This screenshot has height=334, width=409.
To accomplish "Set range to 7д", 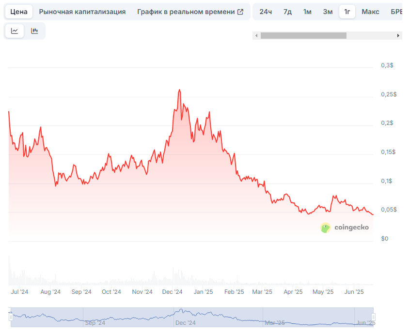I will coord(287,12).
